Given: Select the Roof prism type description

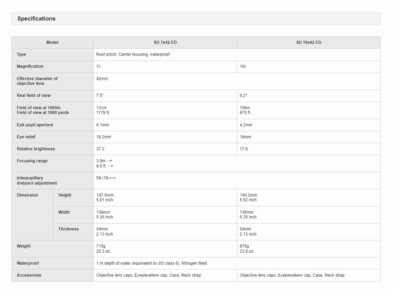Looking at the screenshot, I should pos(133,54).
